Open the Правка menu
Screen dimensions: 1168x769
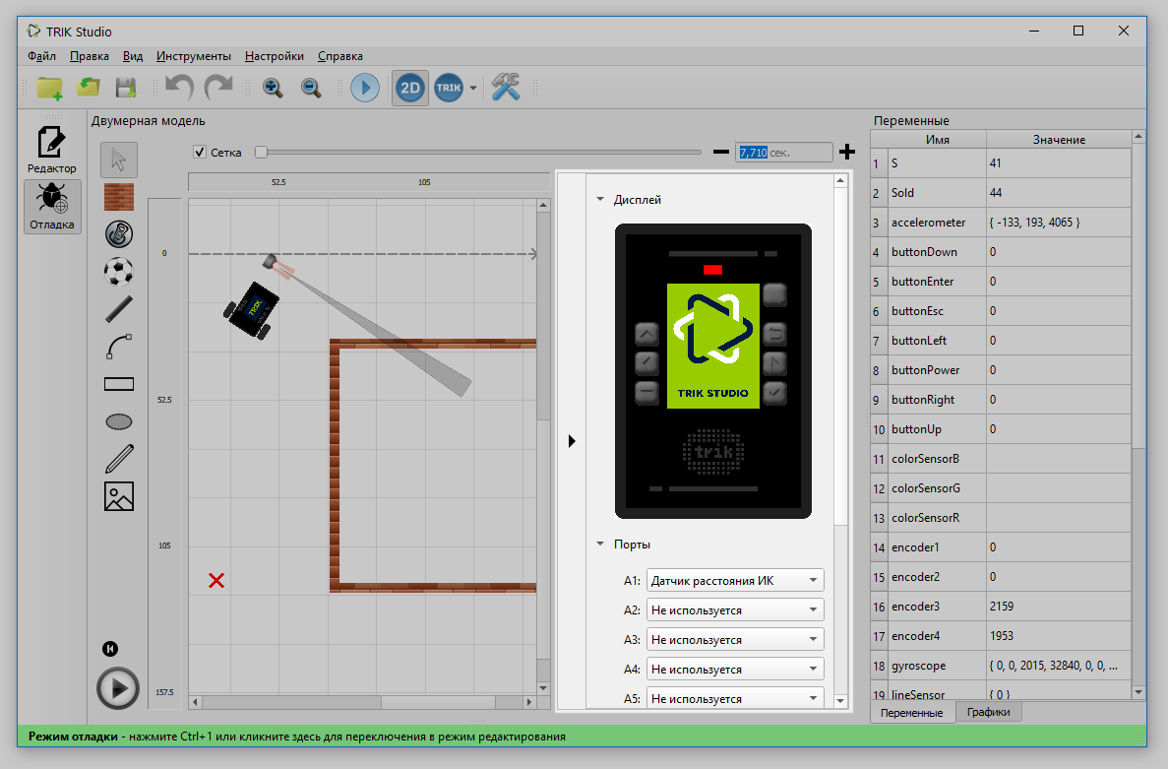click(90, 56)
